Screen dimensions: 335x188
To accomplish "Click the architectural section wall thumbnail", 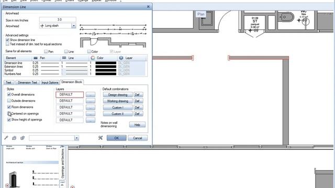I will 14,179.
